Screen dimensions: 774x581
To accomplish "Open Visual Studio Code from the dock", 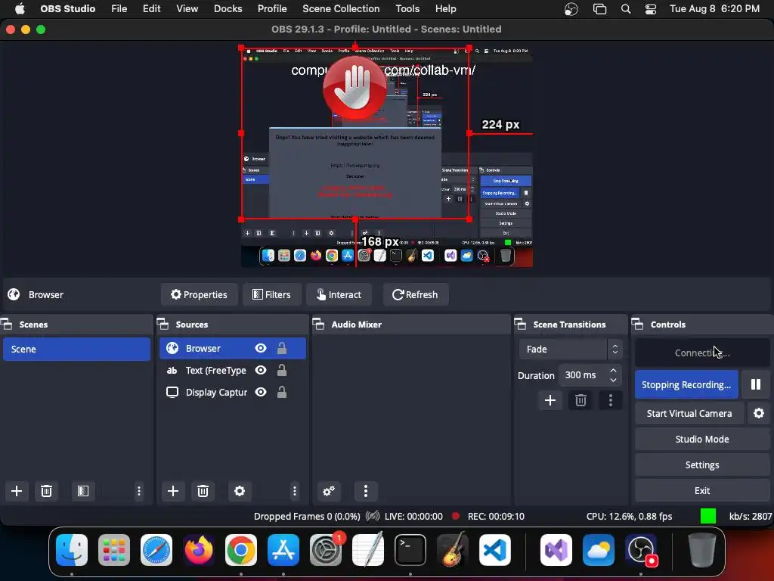I will (x=494, y=550).
